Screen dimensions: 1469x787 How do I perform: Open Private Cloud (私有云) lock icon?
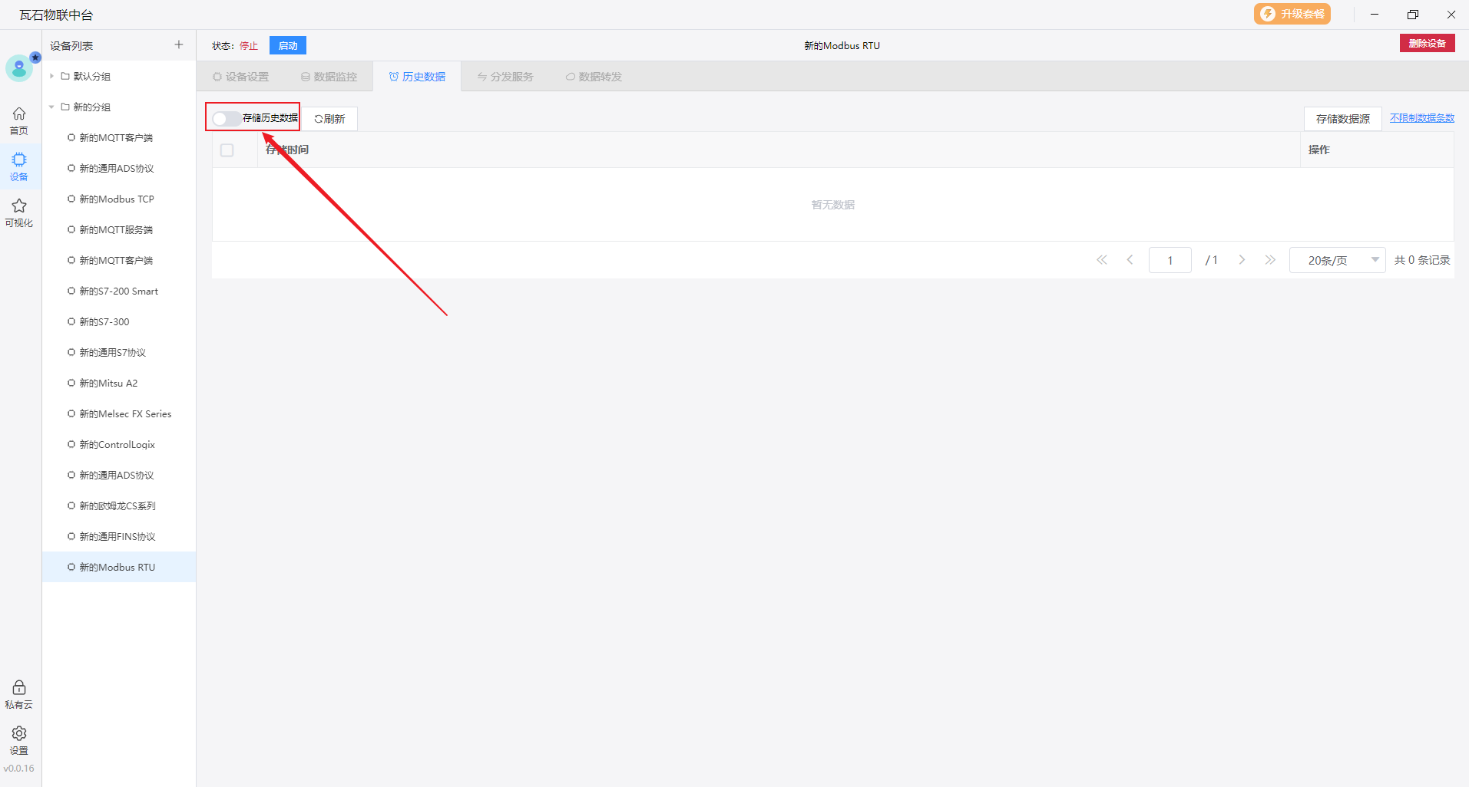[x=19, y=693]
